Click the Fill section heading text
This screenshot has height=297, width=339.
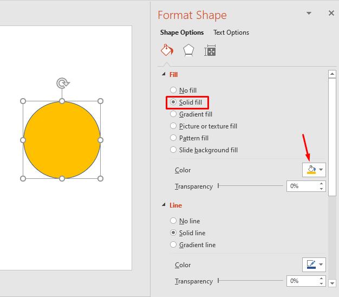click(173, 75)
